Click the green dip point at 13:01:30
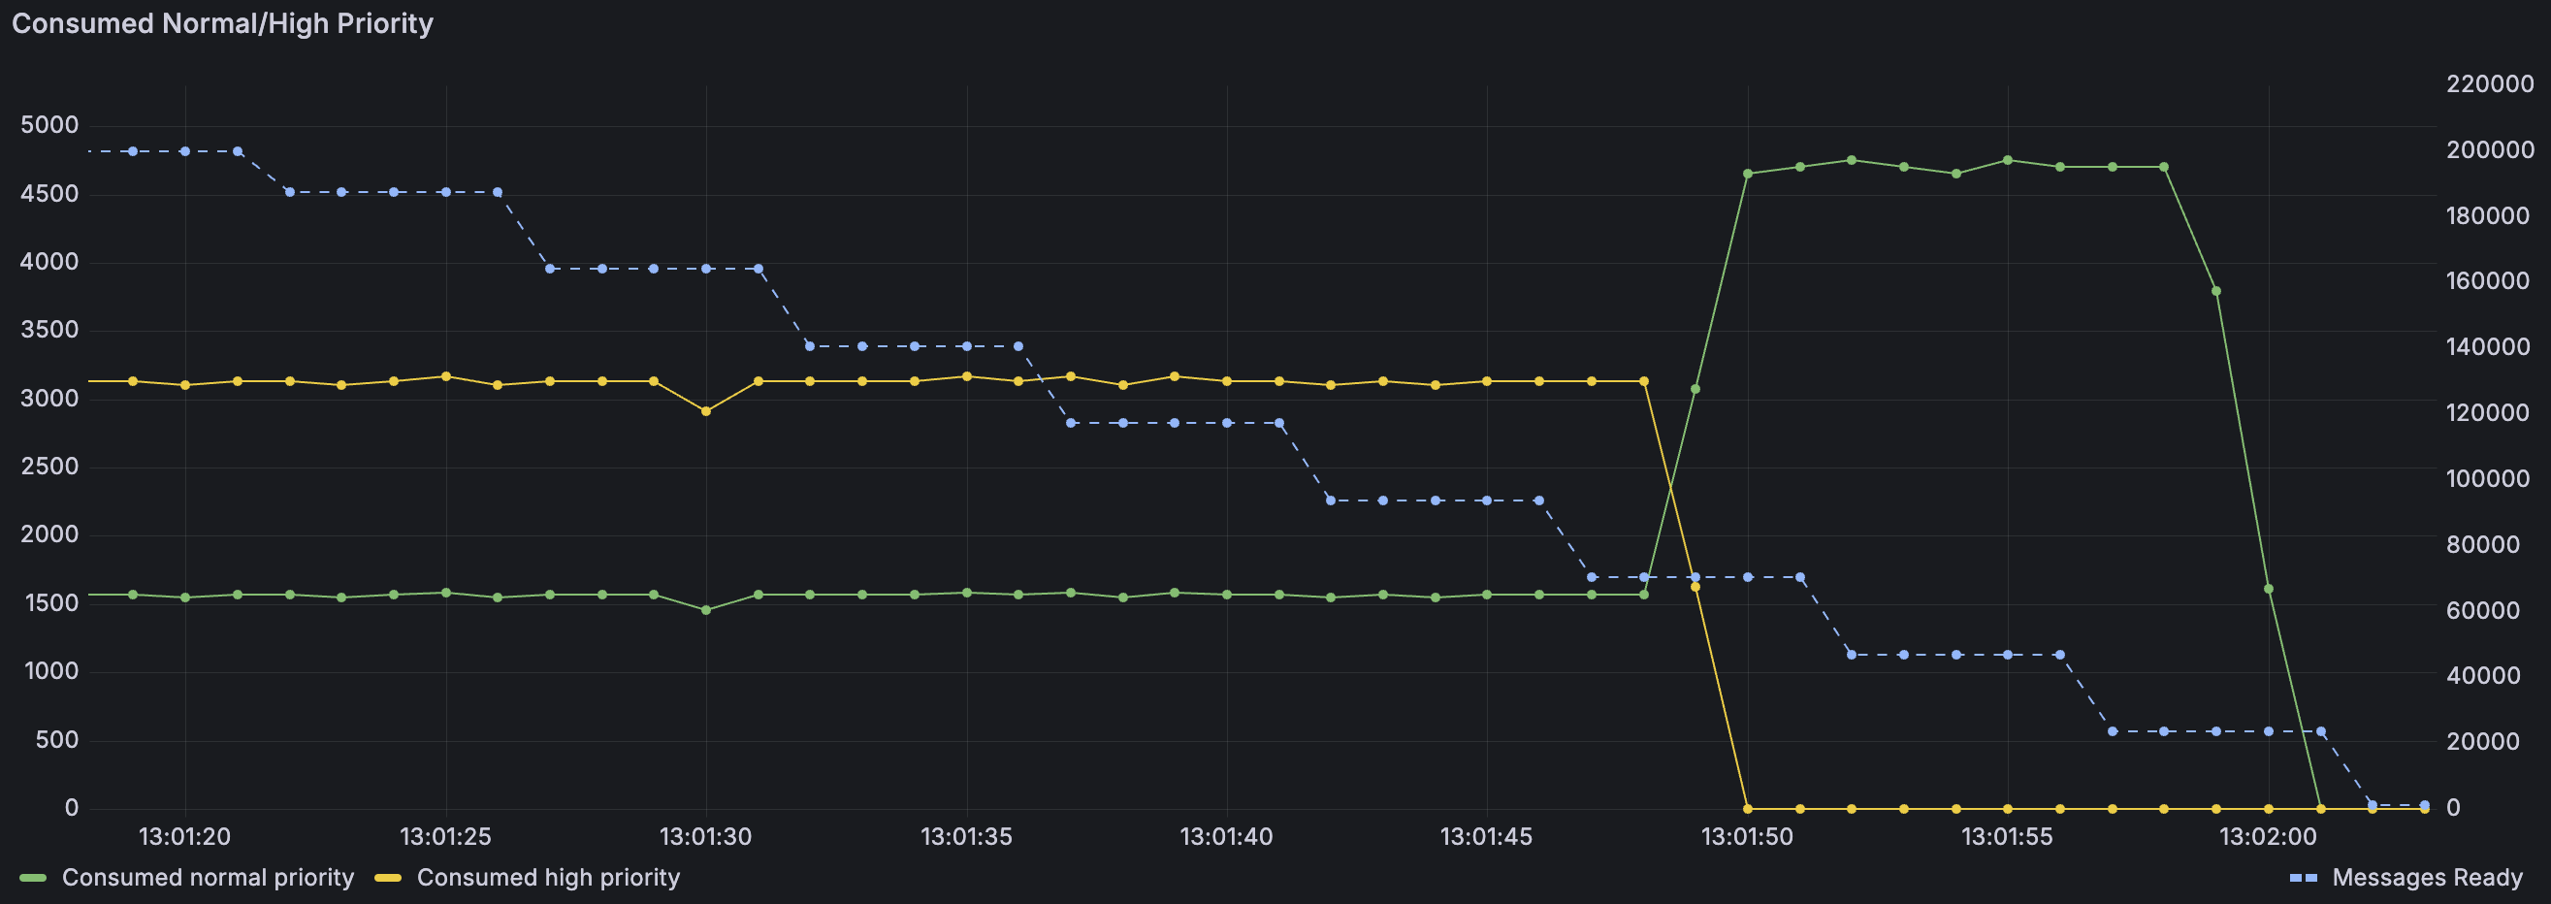Viewport: 2551px width, 904px height. pos(706,610)
